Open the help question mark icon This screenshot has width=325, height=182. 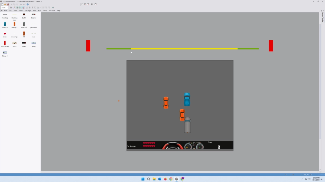(x=28, y=4)
